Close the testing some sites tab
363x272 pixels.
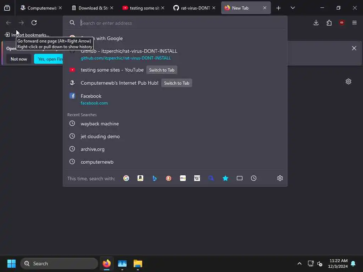[163, 8]
